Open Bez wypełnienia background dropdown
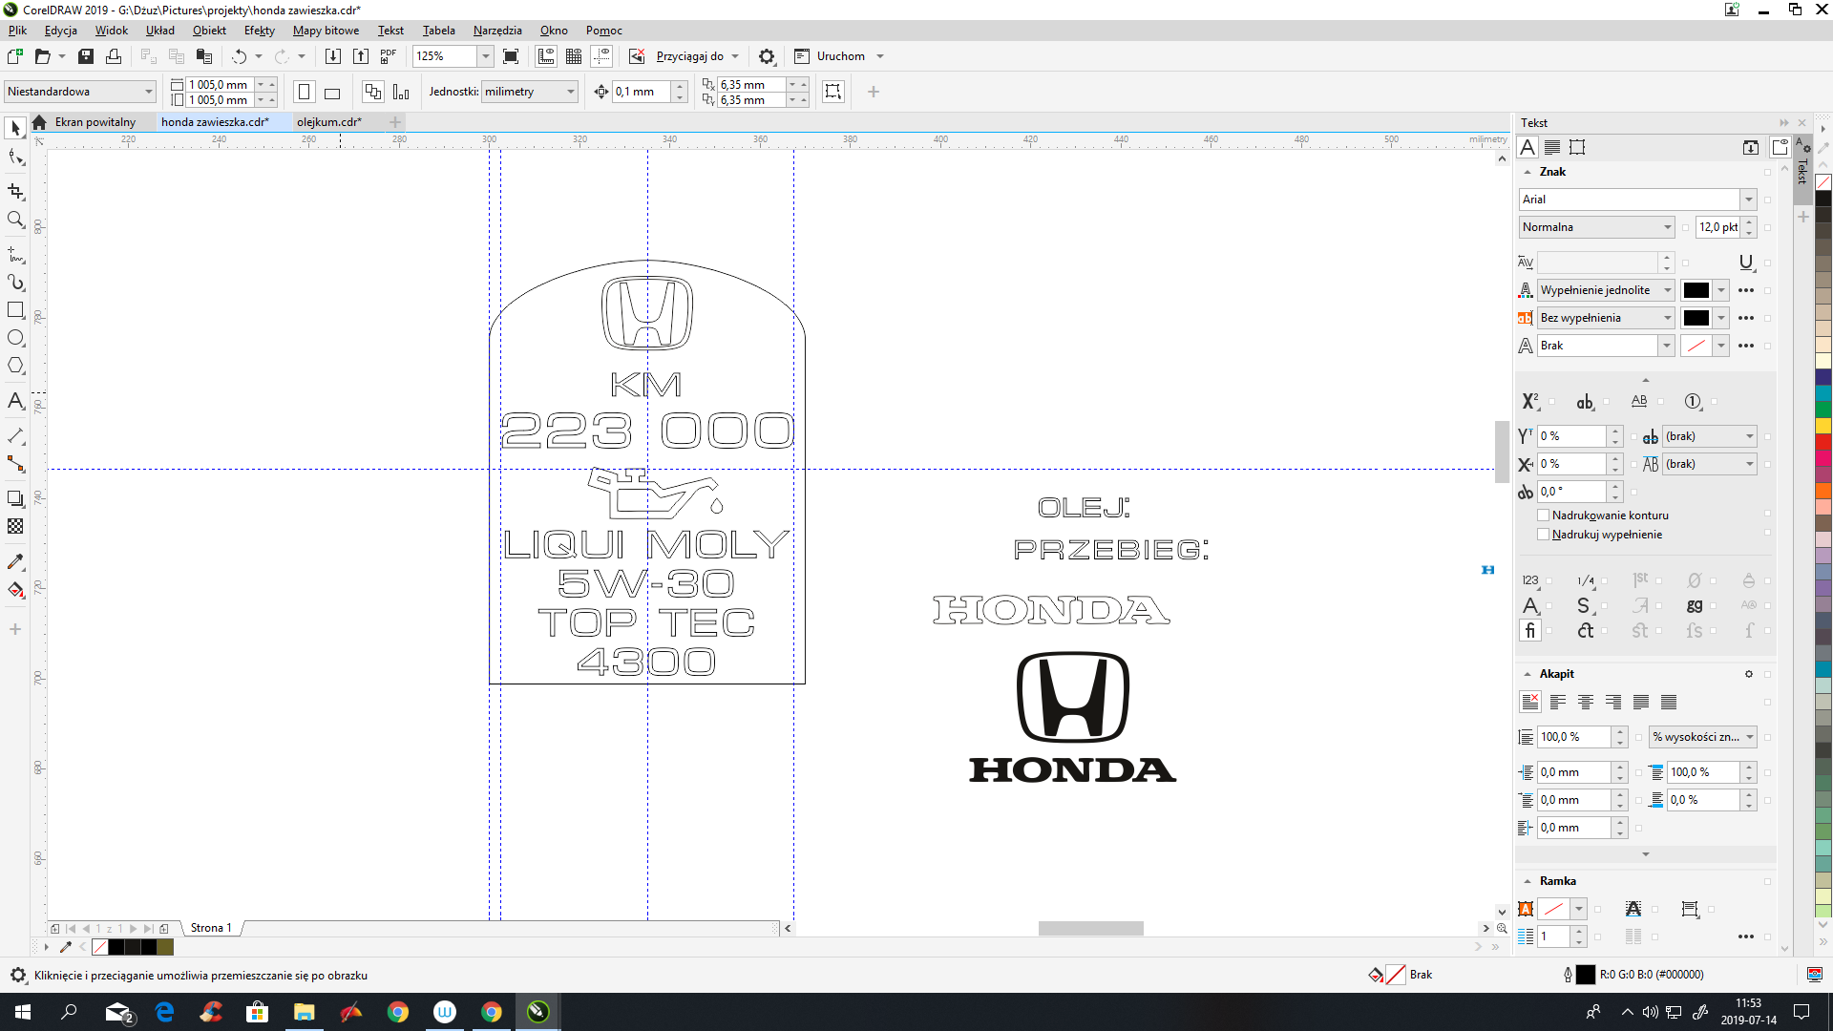Screen dimensions: 1833x1031 pyautogui.click(x=1667, y=318)
